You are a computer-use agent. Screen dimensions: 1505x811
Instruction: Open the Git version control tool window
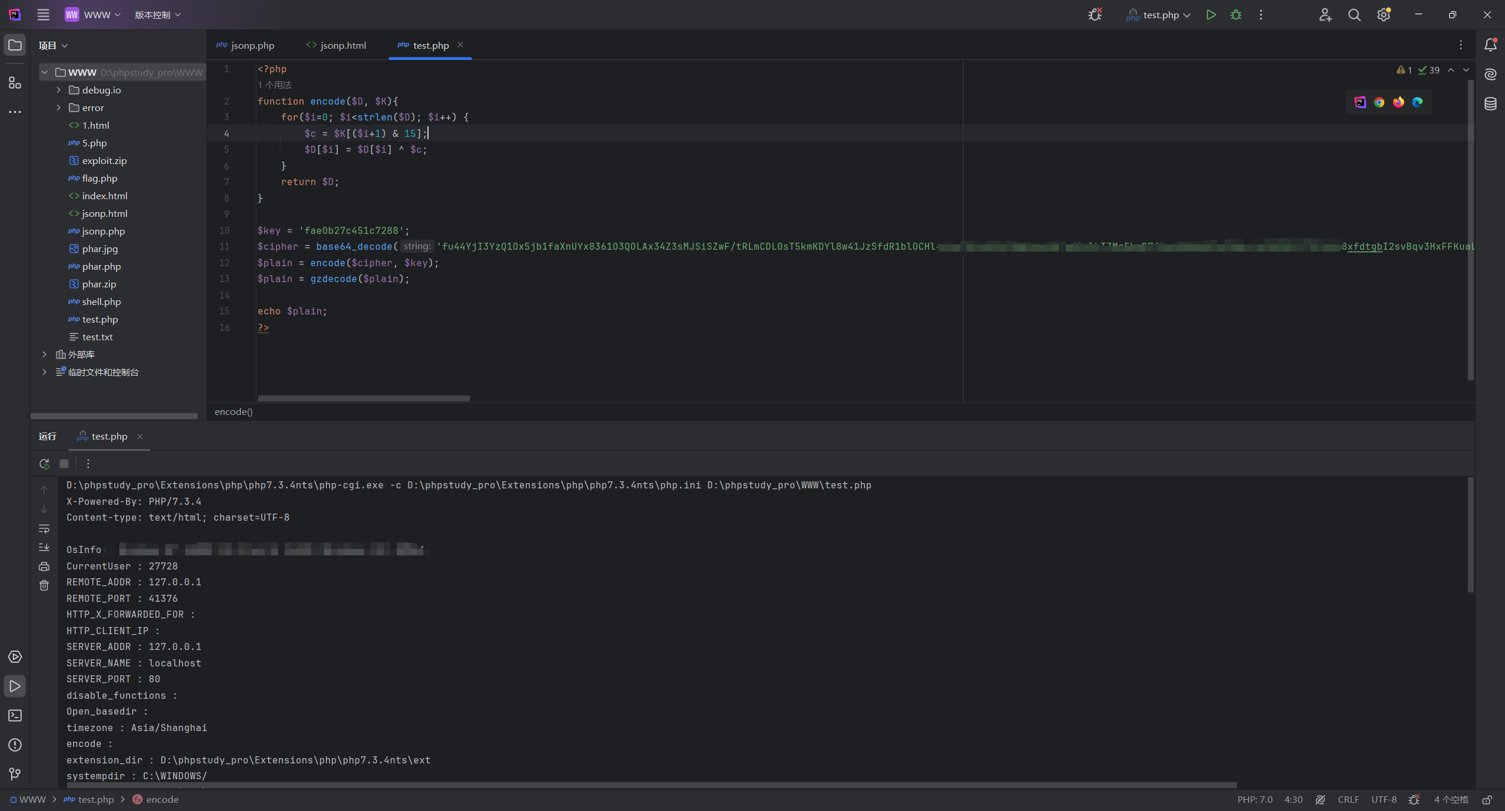[x=15, y=774]
